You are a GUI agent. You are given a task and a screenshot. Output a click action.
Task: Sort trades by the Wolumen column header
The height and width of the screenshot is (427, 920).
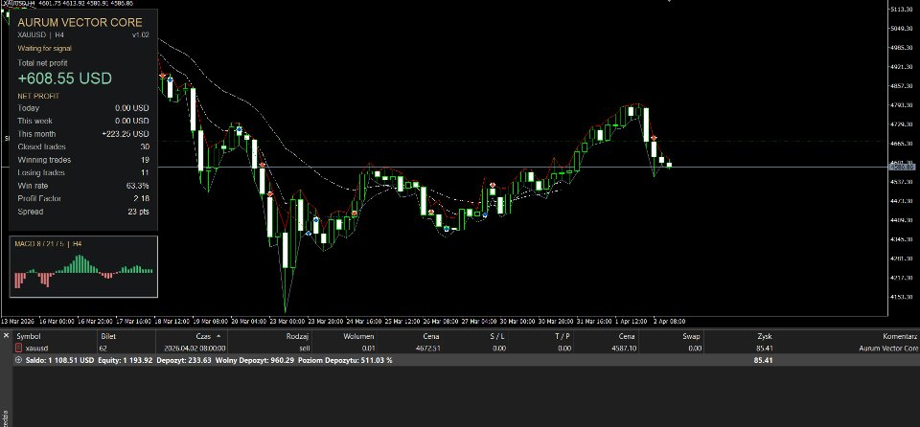[358, 337]
